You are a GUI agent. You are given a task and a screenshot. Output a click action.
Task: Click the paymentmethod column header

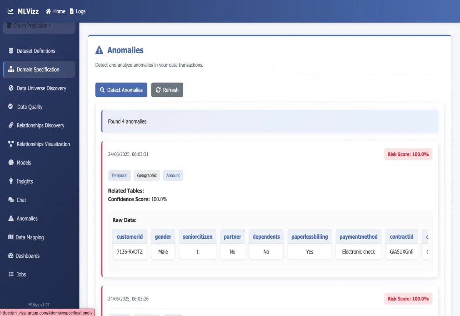(x=359, y=237)
